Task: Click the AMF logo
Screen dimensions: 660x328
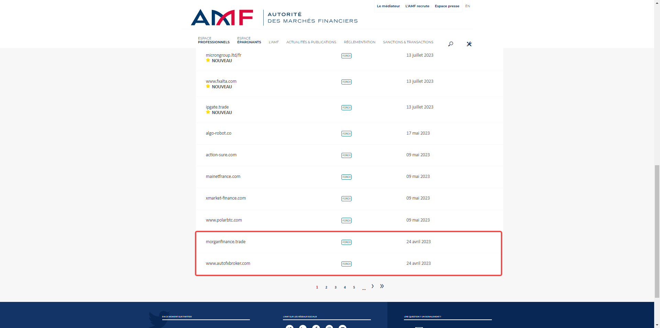Action: coord(222,18)
